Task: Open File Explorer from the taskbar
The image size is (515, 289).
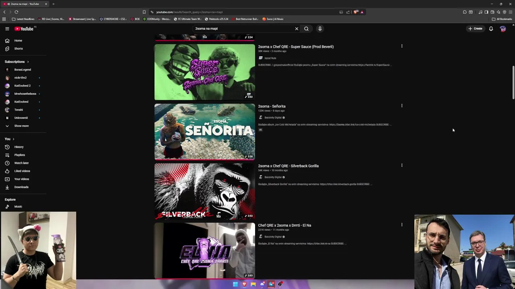Action: [x=253, y=284]
